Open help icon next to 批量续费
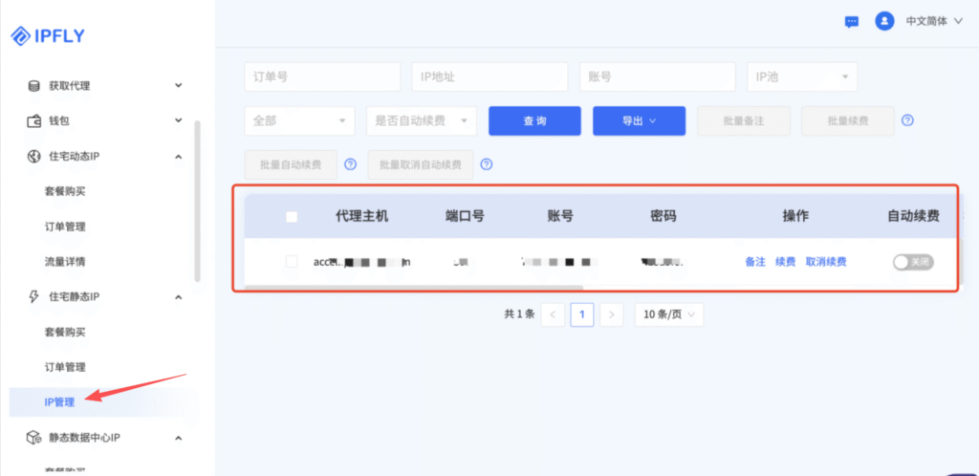The image size is (979, 476). [908, 120]
